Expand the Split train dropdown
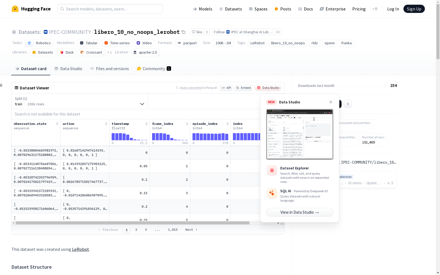Viewport: 440px width, 275px height. click(79, 101)
